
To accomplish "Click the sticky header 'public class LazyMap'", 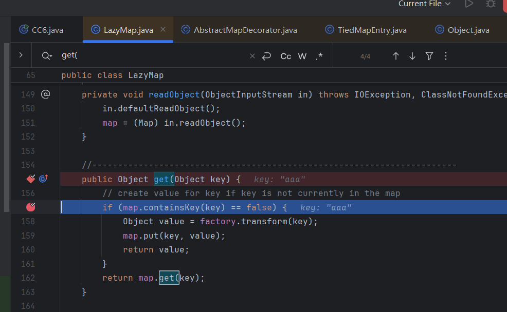I will click(x=112, y=75).
